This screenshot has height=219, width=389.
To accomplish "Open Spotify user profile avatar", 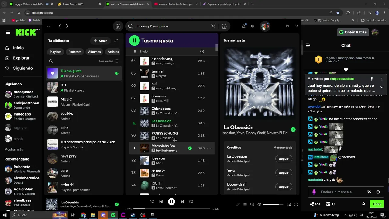I will point(265,26).
